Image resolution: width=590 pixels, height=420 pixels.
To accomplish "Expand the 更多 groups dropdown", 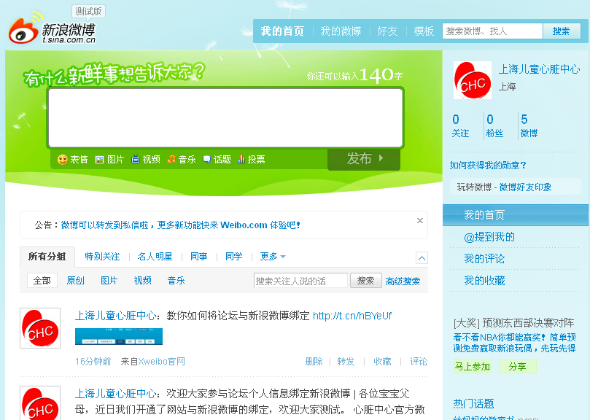I will point(273,257).
